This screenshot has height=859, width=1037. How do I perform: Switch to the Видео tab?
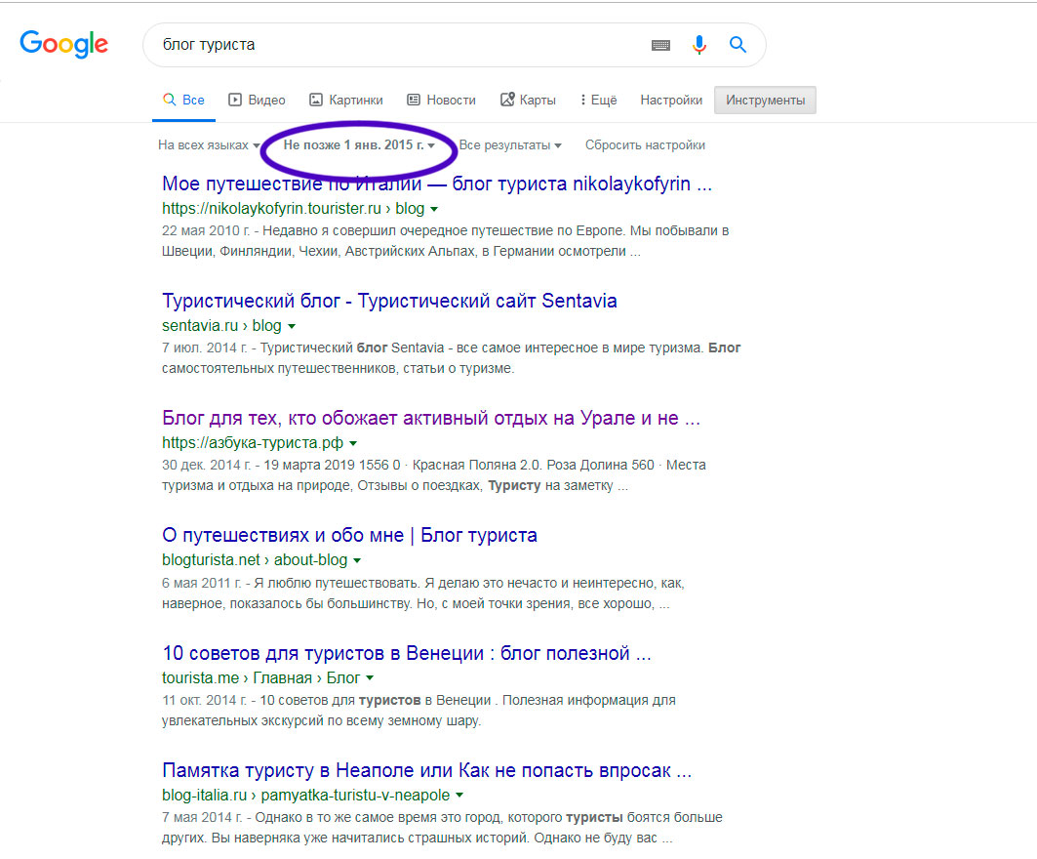pyautogui.click(x=258, y=100)
